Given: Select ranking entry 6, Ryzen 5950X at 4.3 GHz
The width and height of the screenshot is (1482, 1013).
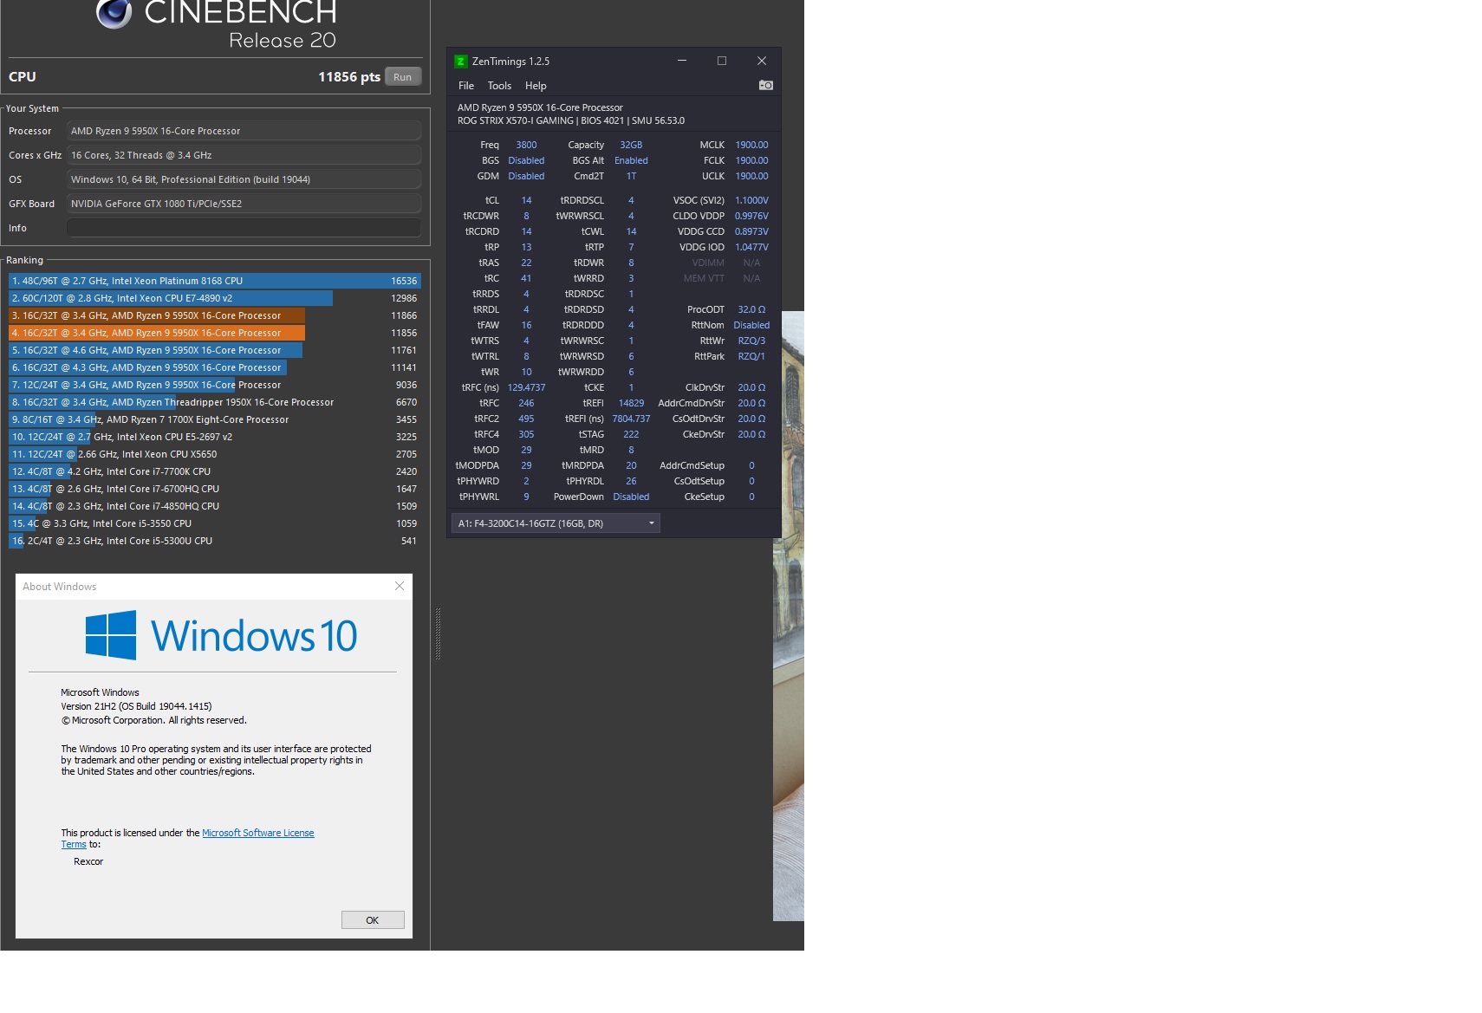Looking at the screenshot, I should pos(215,367).
